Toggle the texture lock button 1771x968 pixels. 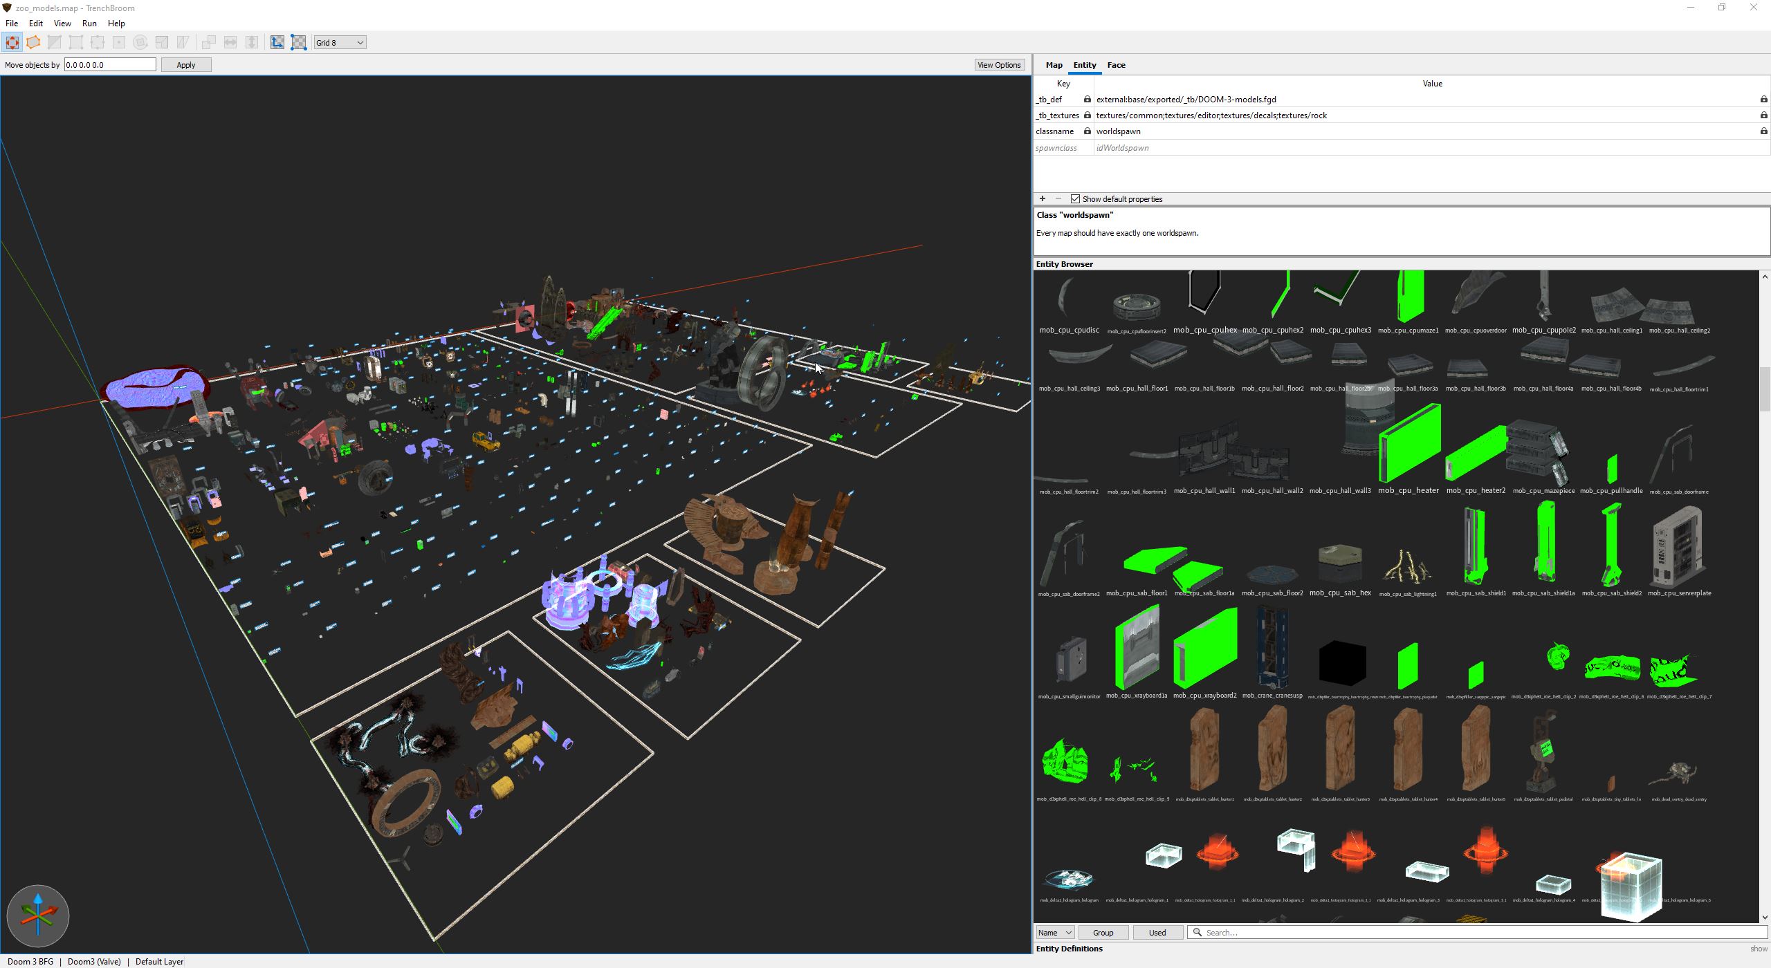(x=277, y=43)
